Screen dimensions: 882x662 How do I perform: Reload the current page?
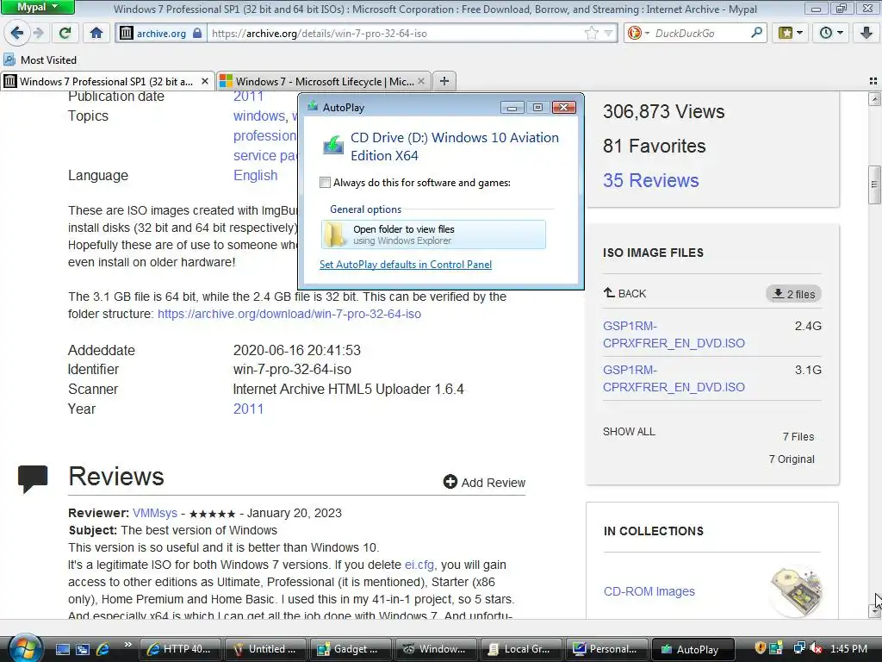click(65, 34)
